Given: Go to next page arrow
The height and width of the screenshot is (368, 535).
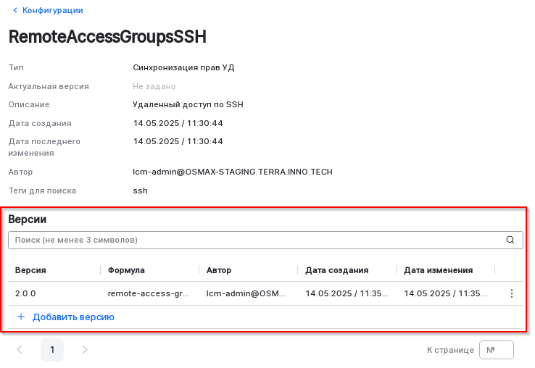Looking at the screenshot, I should 85,350.
